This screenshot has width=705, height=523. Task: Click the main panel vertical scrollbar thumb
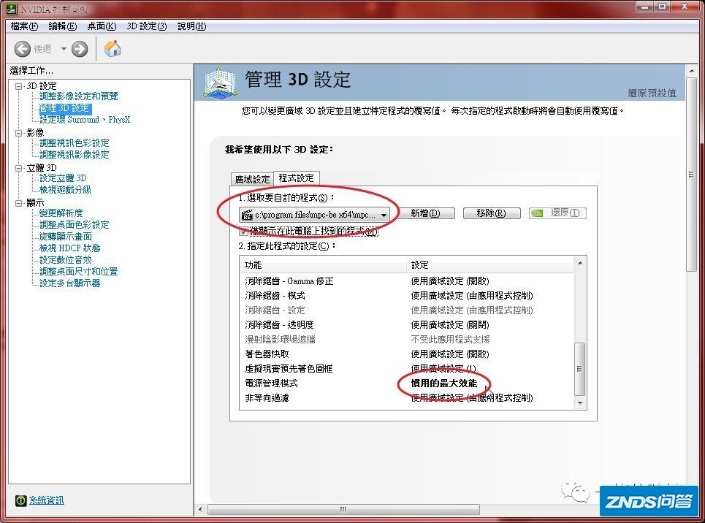(x=691, y=175)
